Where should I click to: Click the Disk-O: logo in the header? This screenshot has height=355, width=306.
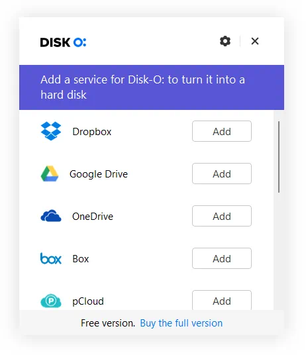(63, 42)
